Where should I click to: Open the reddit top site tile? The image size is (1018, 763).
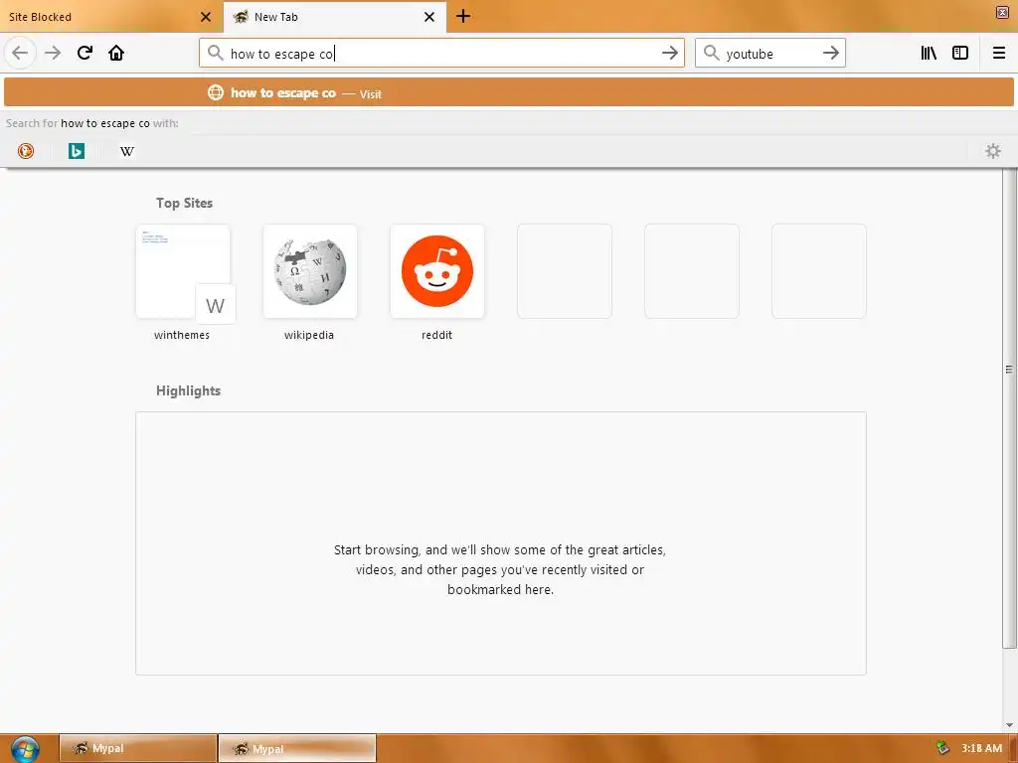pyautogui.click(x=437, y=272)
